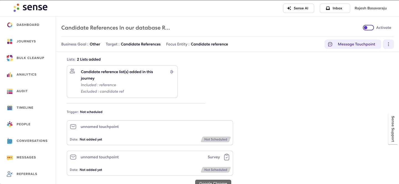Screen dimensions: 399x184
Task: Click the Sense logo
Action: coord(30,7)
